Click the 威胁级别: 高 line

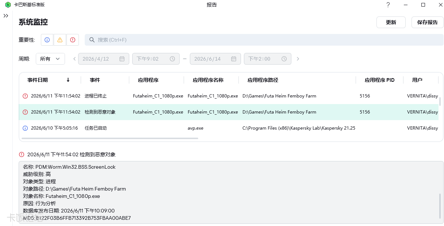[x=37, y=174]
